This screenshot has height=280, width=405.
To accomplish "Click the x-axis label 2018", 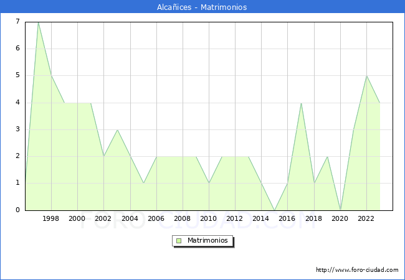I will click(x=313, y=218).
